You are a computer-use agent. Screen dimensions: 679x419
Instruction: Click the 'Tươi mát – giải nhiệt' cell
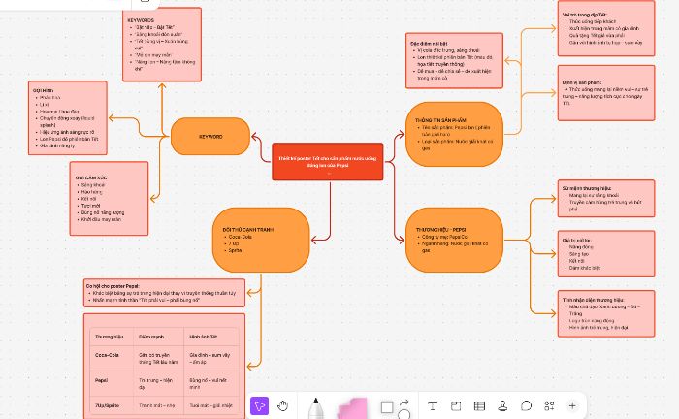tap(210, 405)
